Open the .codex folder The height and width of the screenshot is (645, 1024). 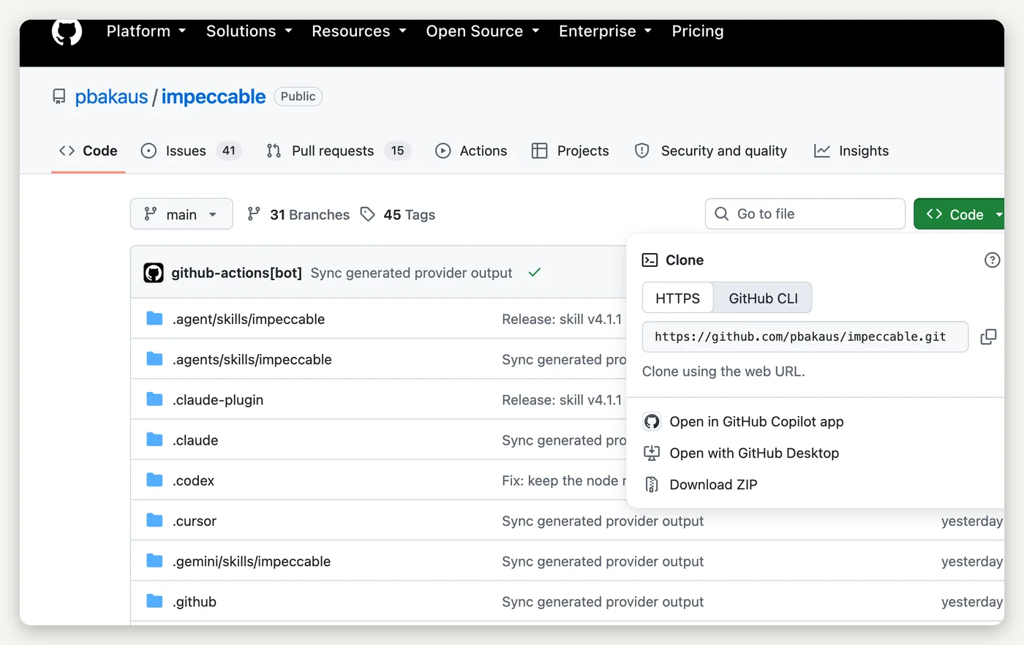[194, 480]
